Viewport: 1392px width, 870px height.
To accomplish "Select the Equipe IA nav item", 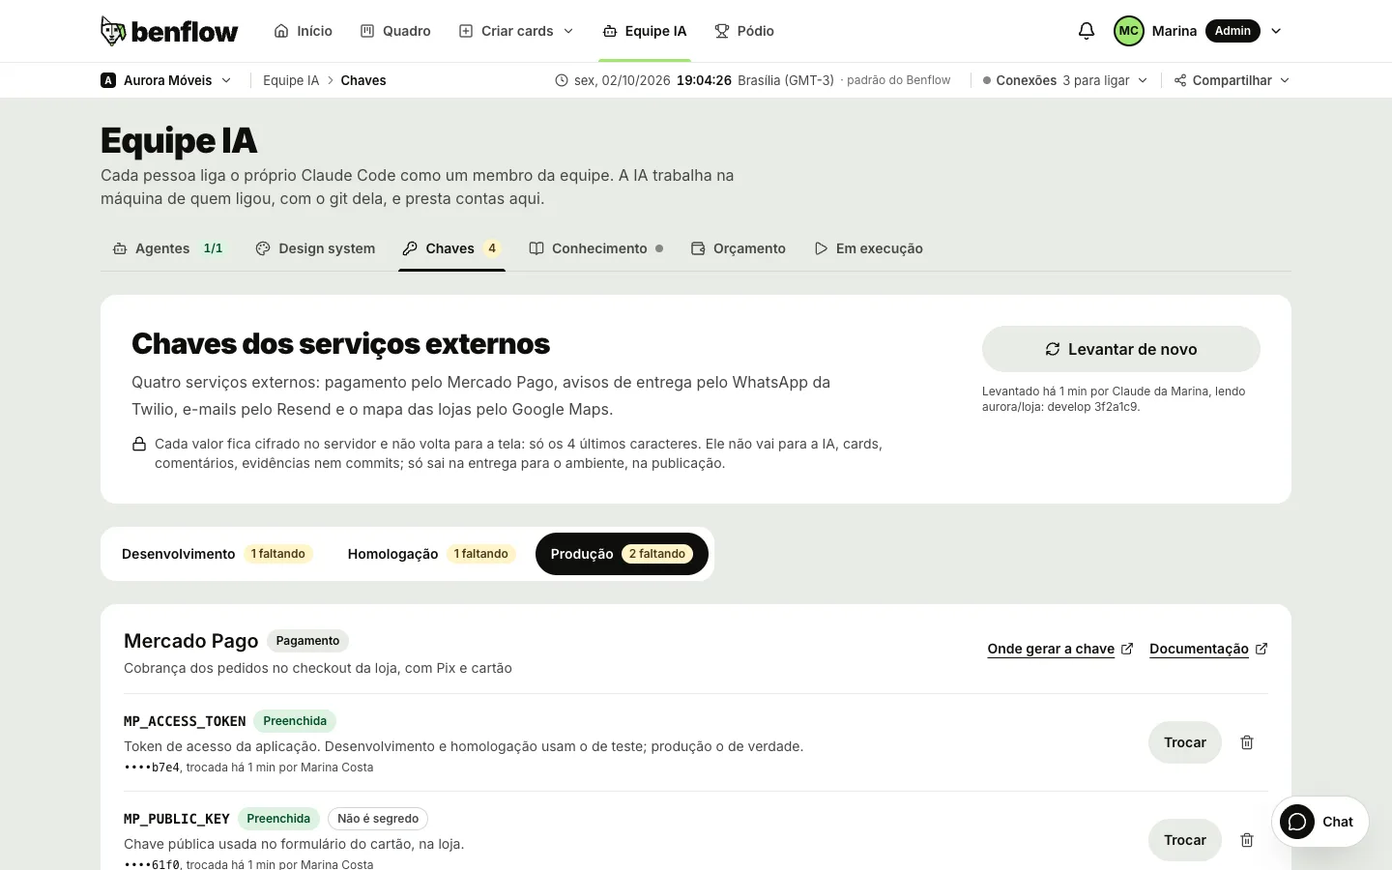I will [x=645, y=31].
